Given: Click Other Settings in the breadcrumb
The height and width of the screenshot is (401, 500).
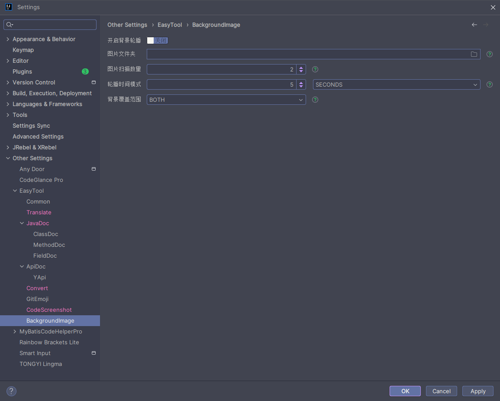Looking at the screenshot, I should 127,25.
